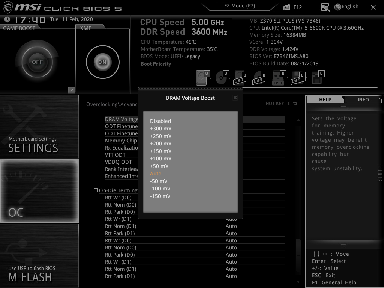The width and height of the screenshot is (384, 288).
Task: Click the date Tue 11 Feb, 2020
Action: pyautogui.click(x=72, y=19)
